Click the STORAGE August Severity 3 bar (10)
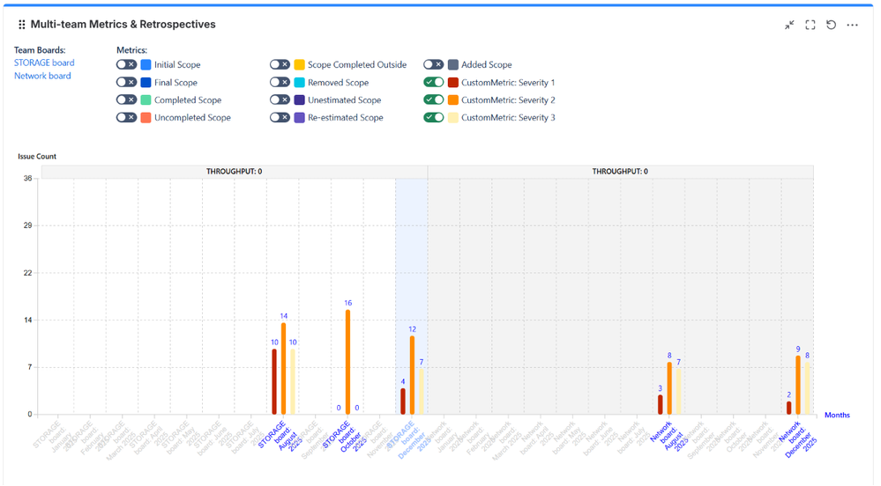 (x=293, y=381)
